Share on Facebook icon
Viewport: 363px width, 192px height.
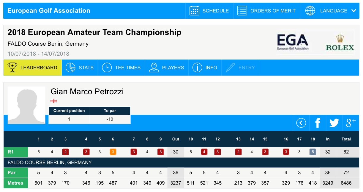click(x=318, y=123)
